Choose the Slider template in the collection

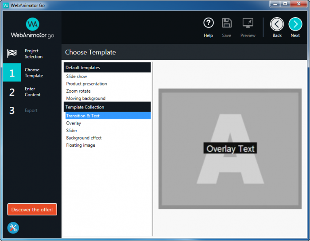click(72, 131)
